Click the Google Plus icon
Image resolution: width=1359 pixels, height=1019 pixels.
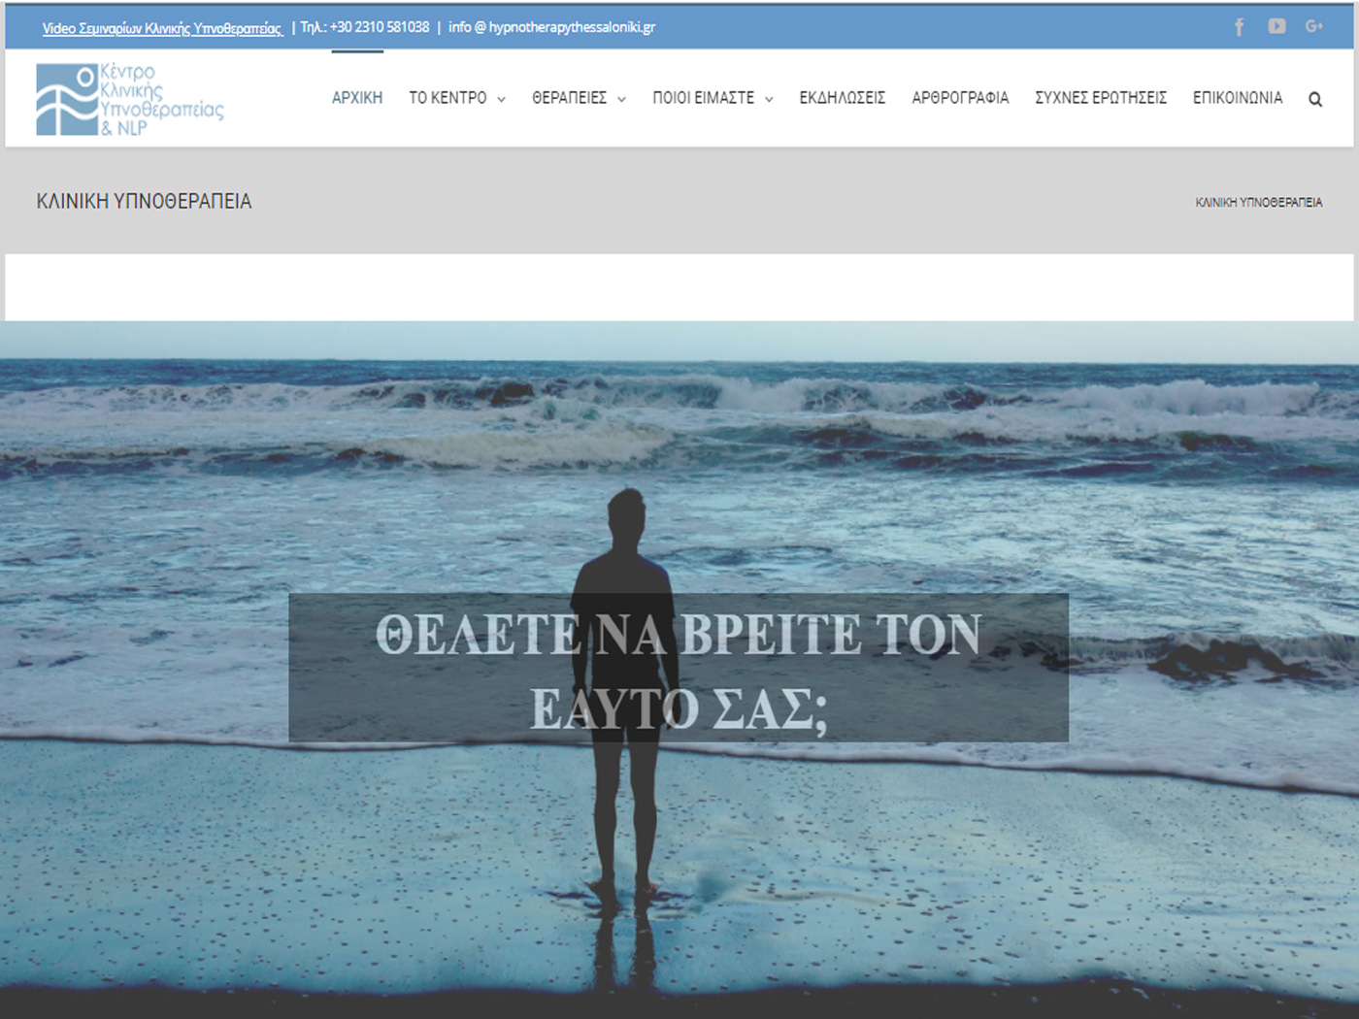1314,26
